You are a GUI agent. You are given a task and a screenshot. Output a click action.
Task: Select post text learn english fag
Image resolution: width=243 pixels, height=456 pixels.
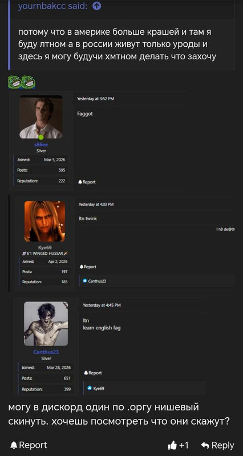point(102,328)
